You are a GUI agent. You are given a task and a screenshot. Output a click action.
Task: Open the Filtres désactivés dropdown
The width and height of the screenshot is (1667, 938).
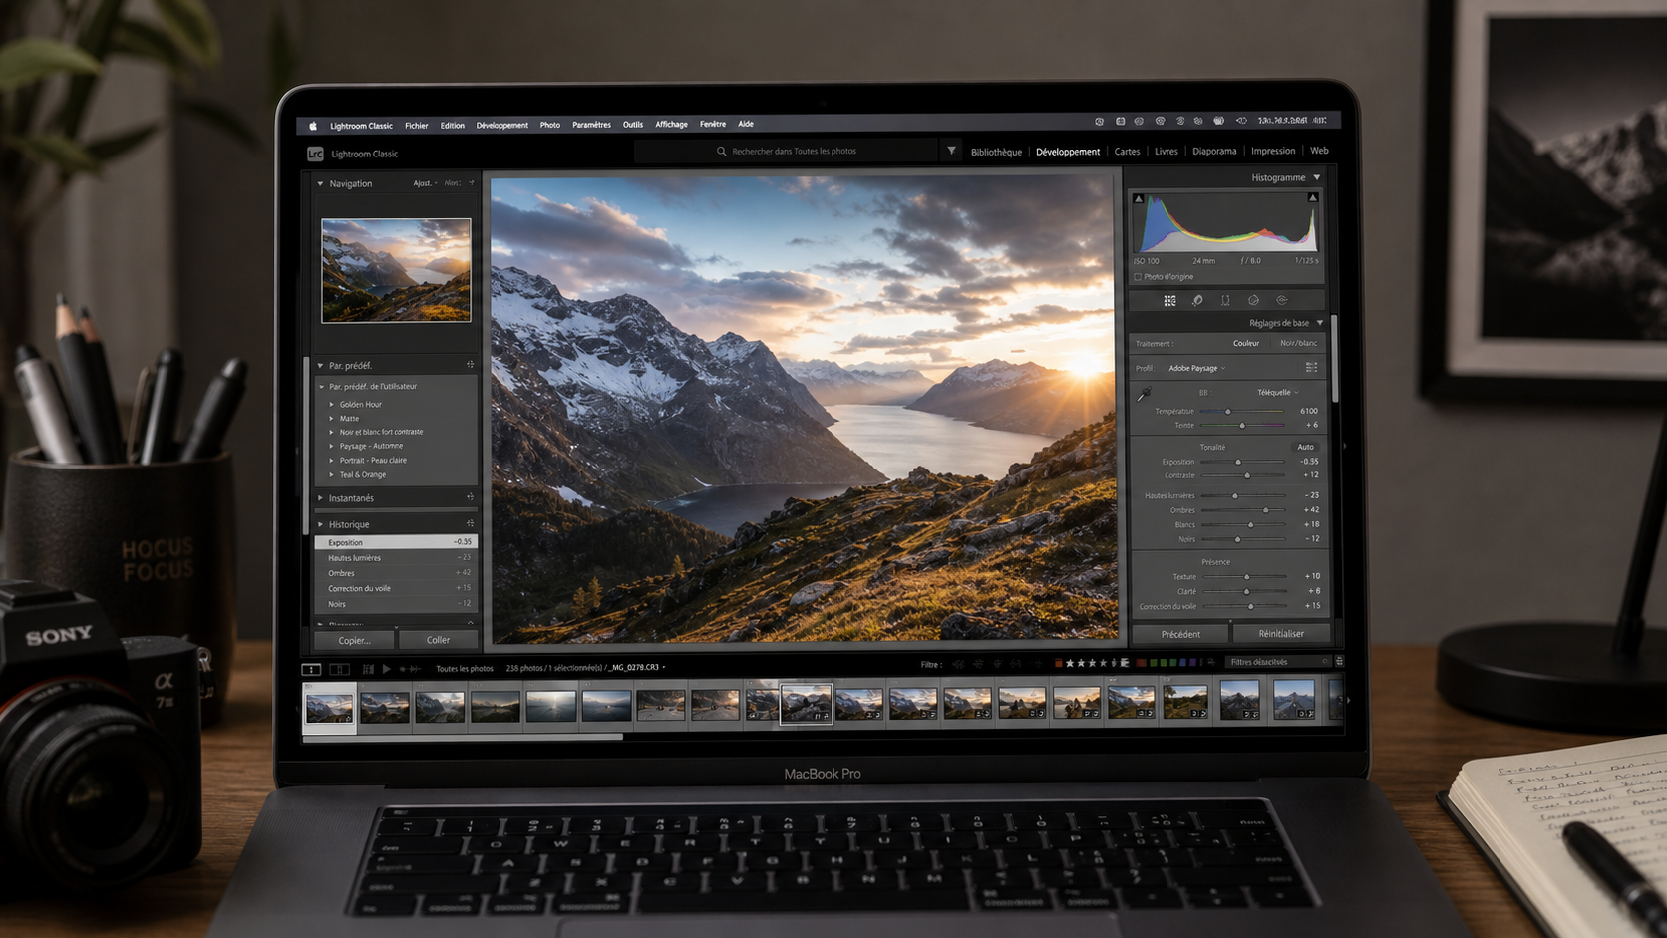1279,662
